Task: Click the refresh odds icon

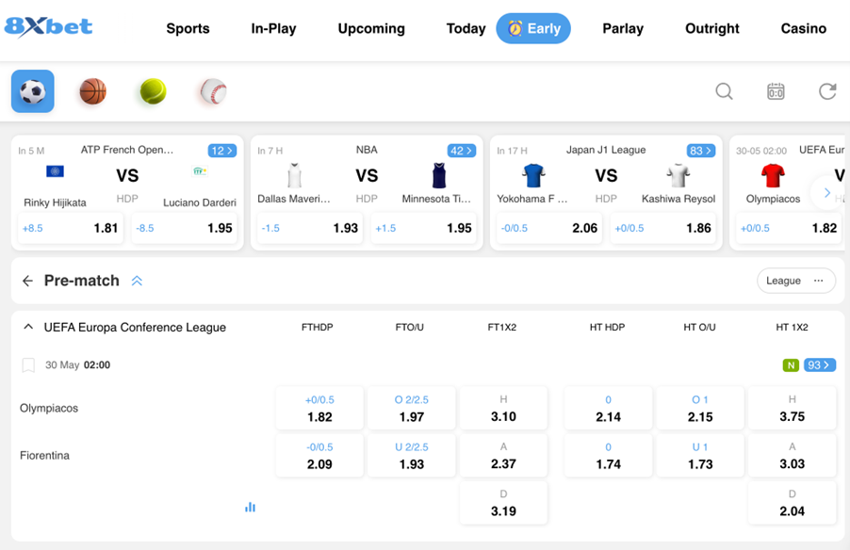Action: 827,91
